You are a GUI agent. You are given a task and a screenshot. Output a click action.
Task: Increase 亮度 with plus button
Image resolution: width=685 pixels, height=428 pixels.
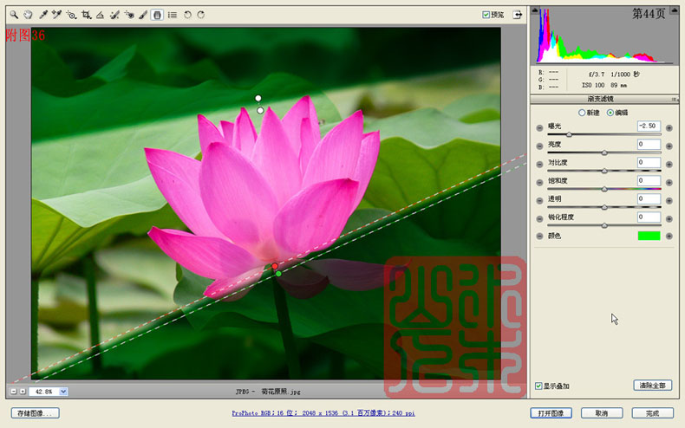click(x=669, y=146)
